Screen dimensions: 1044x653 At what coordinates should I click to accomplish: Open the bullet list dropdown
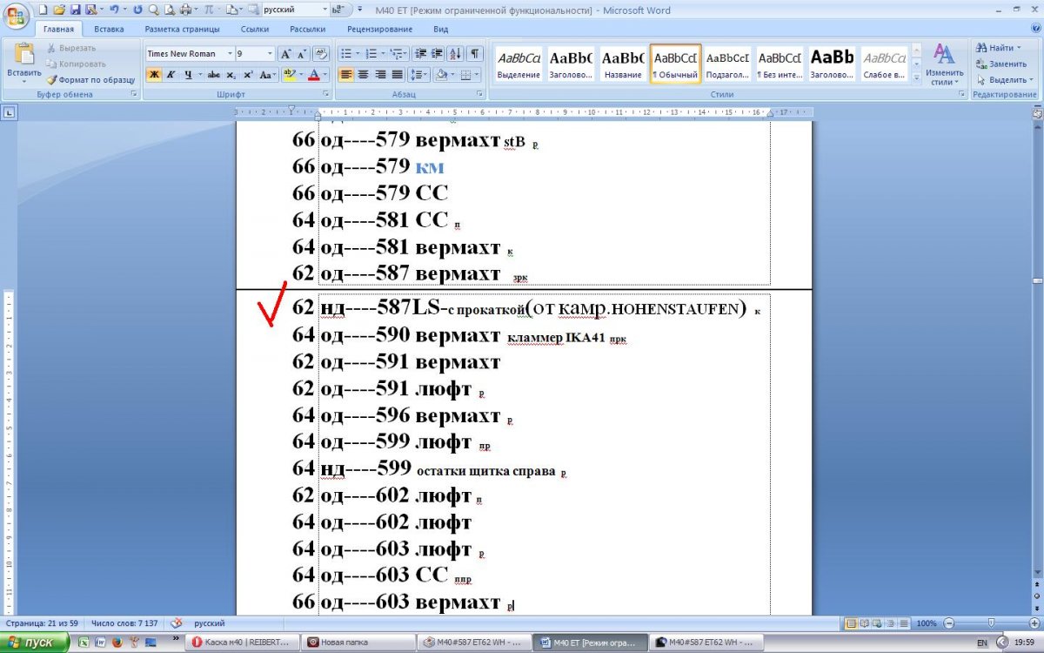click(x=358, y=53)
